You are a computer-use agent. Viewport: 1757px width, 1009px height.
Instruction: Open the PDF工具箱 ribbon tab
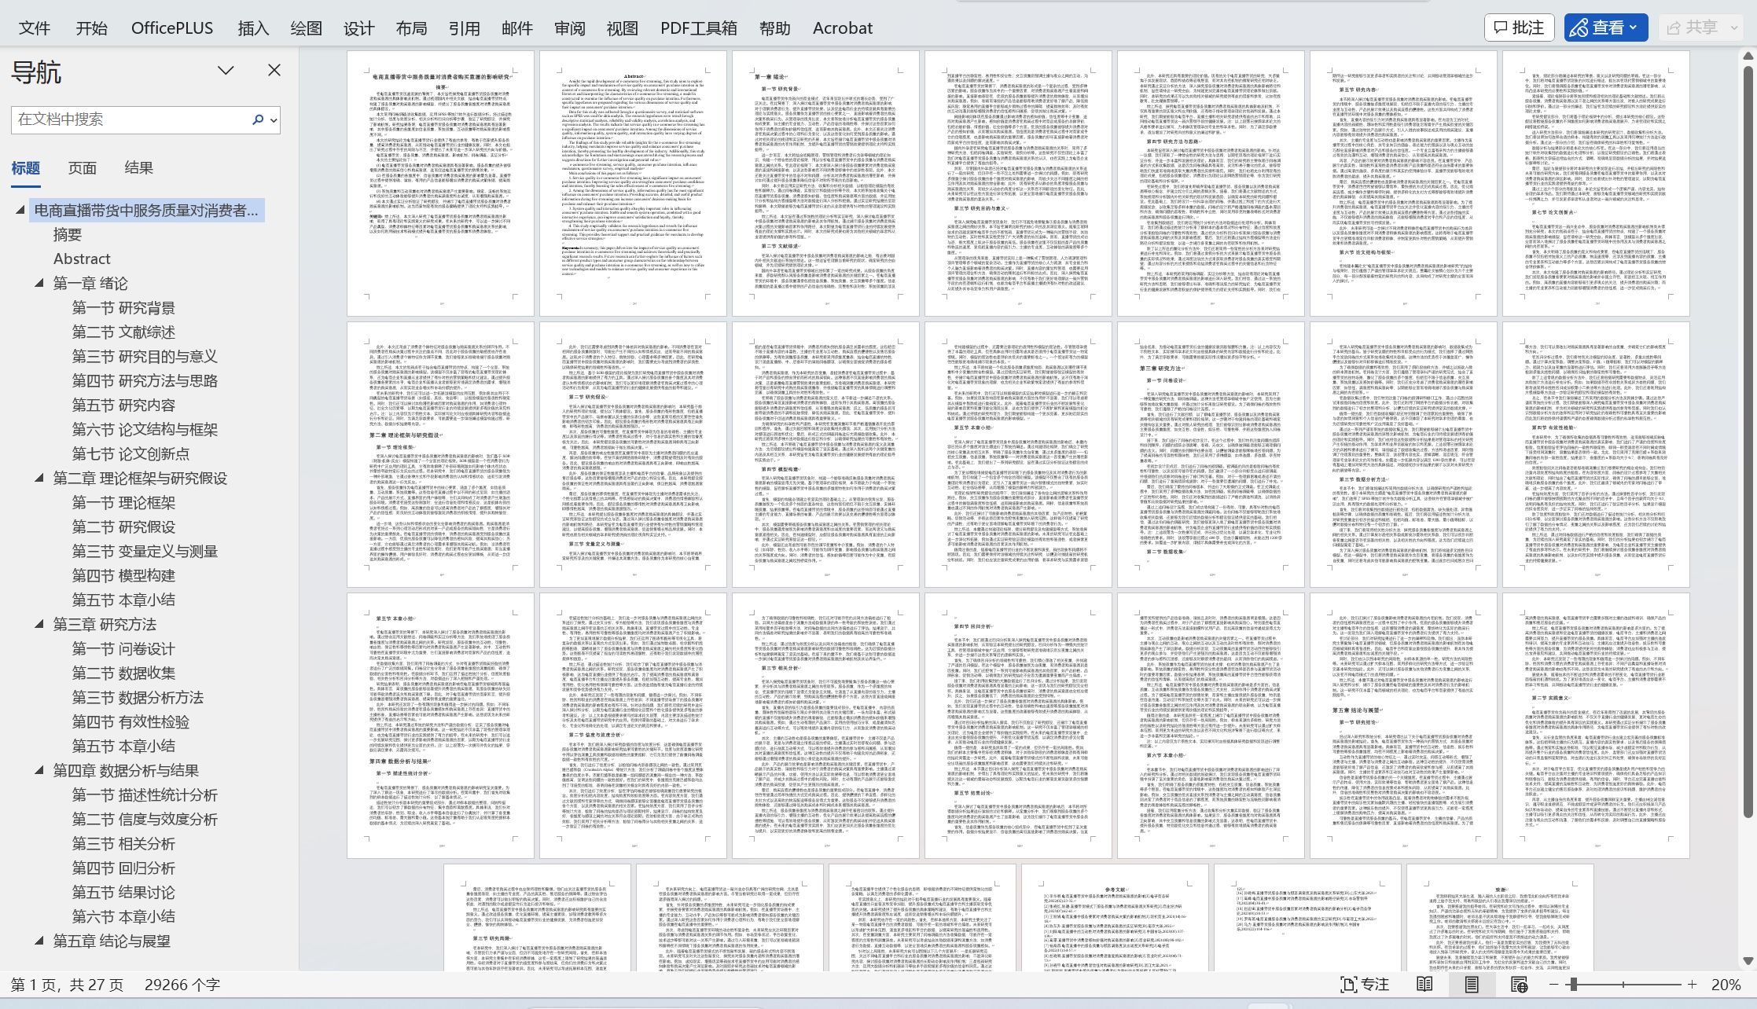pos(698,28)
